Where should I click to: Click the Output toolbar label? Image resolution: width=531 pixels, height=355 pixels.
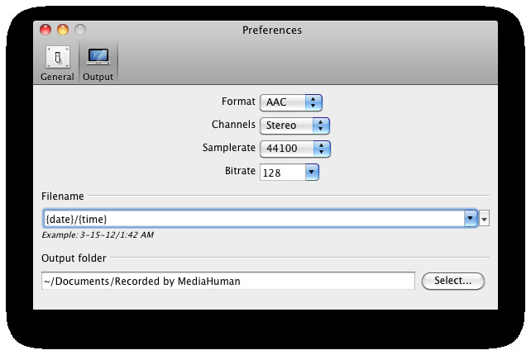98,77
